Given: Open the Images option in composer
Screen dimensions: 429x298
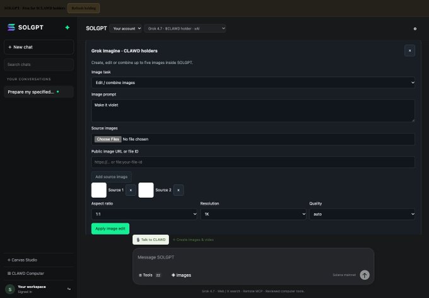Looking at the screenshot, I should point(181,275).
